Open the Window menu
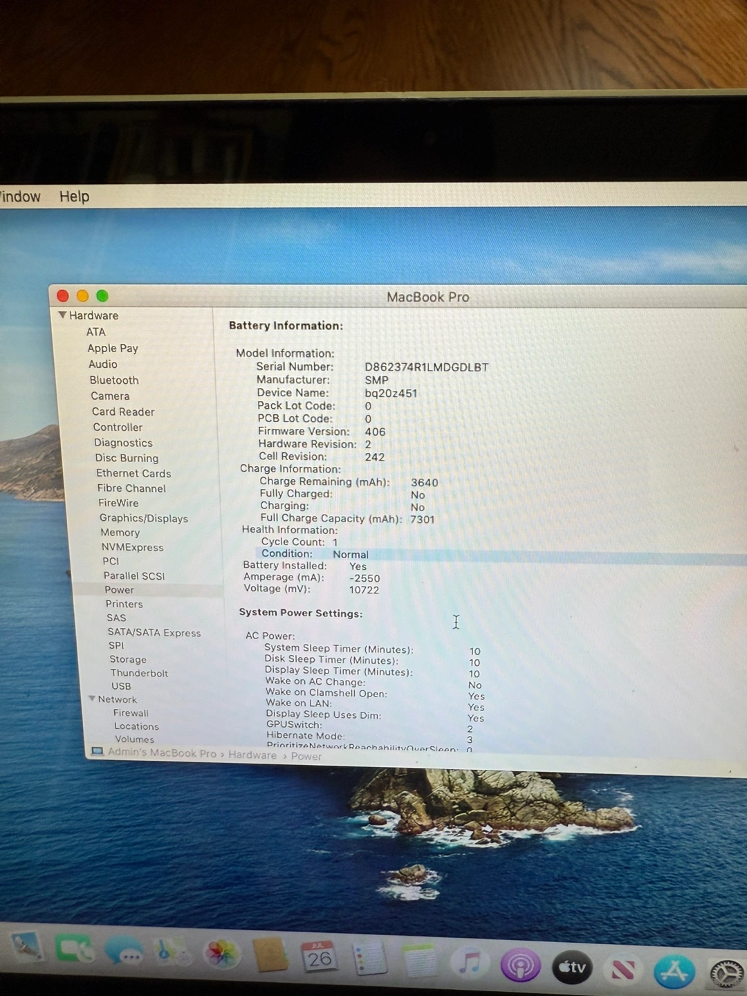The image size is (747, 996). (x=19, y=196)
